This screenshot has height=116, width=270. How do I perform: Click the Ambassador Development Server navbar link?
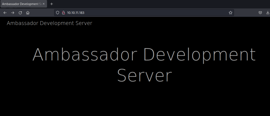tap(50, 23)
